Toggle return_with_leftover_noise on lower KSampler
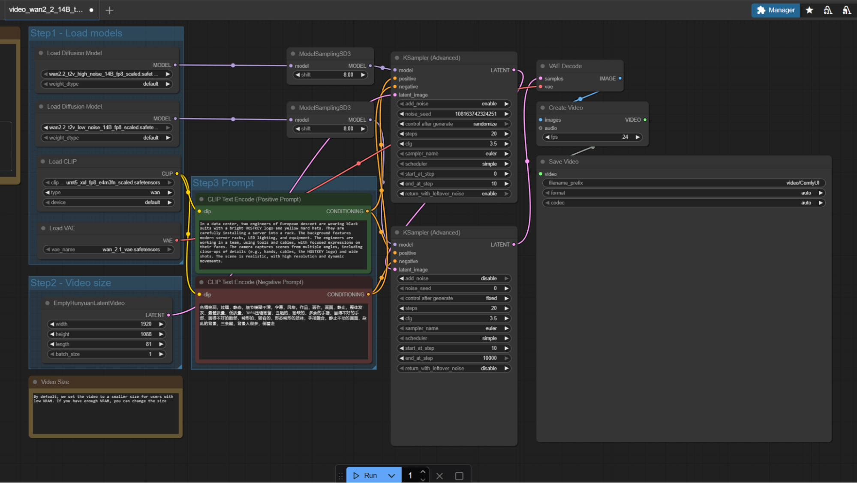Image resolution: width=857 pixels, height=483 pixels. pos(454,368)
